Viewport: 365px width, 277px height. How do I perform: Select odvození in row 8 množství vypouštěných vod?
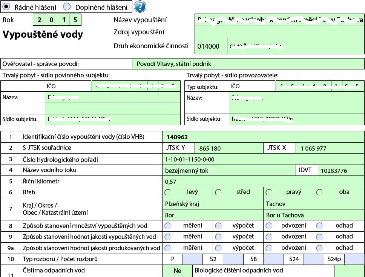click(x=269, y=226)
